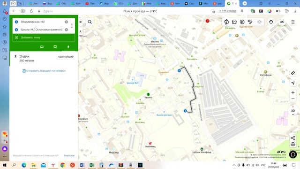Select the 3 мин 350 метров walking route
The width and height of the screenshot is (300, 169).
coord(44,58)
